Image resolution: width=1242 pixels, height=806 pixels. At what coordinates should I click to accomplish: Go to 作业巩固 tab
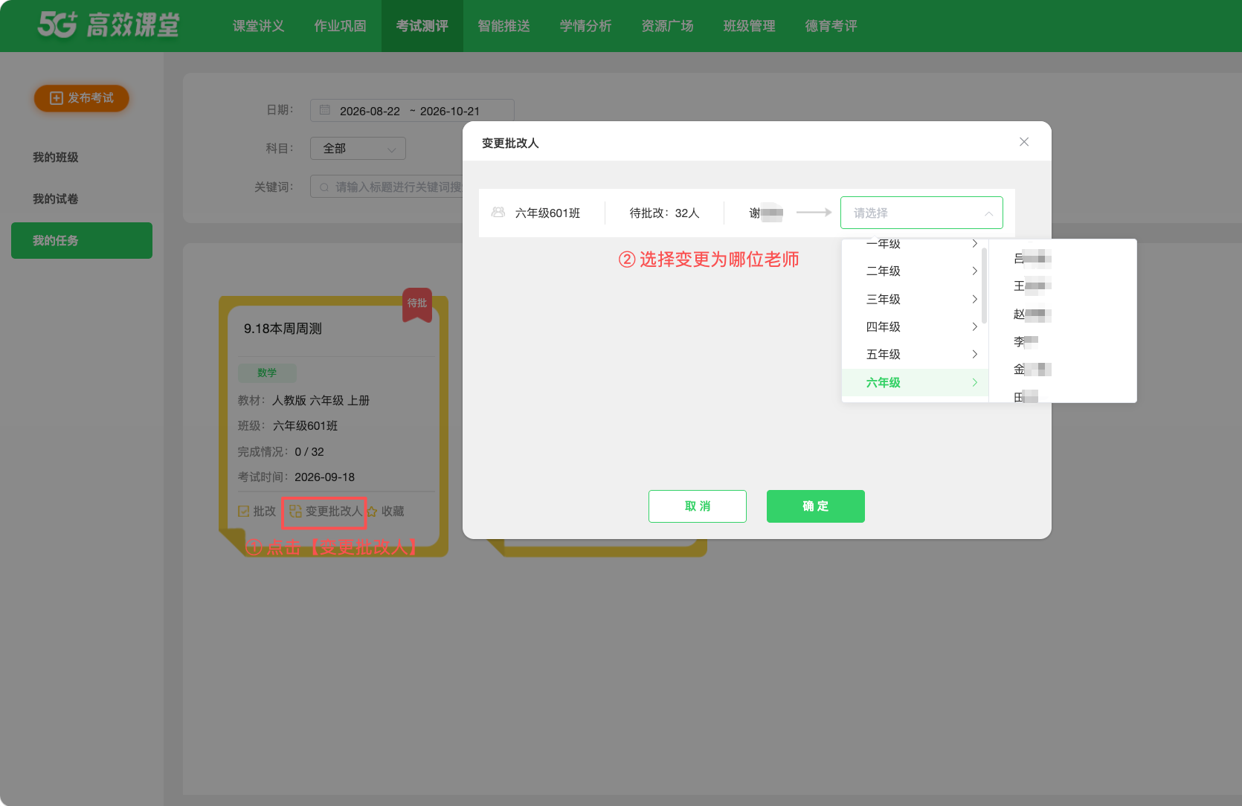click(341, 26)
